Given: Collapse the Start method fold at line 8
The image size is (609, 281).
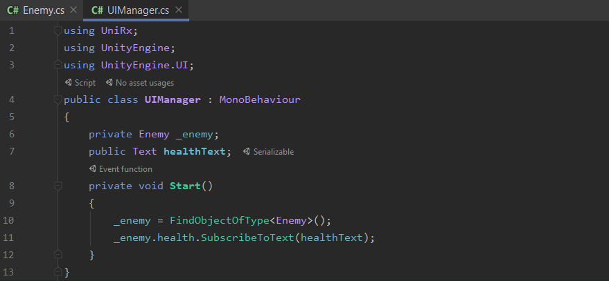Looking at the screenshot, I should click(58, 186).
